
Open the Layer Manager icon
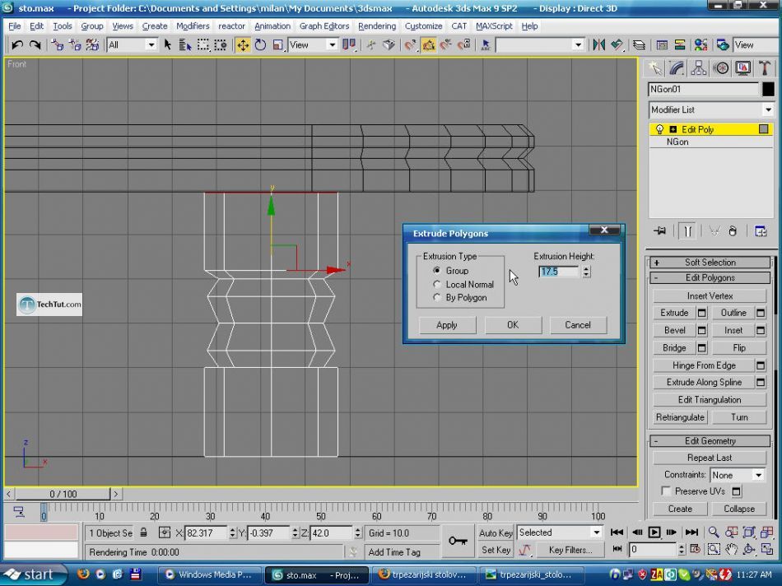[x=639, y=45]
